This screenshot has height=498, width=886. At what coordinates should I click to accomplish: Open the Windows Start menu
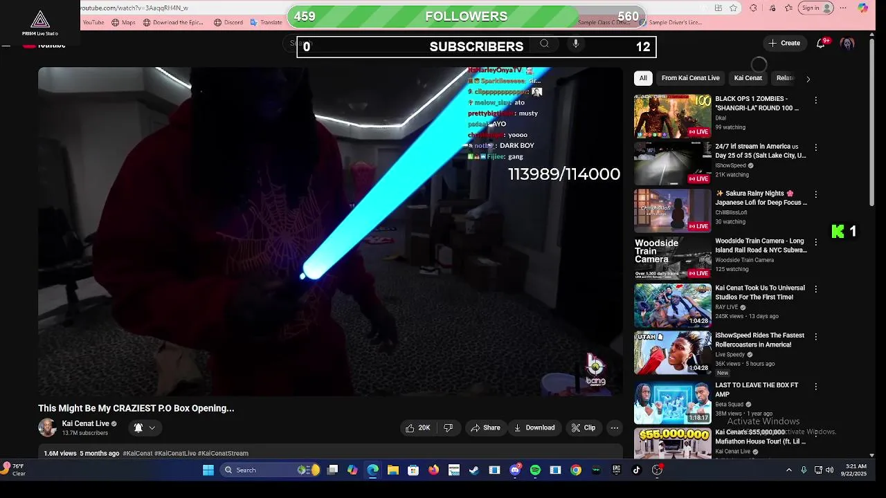point(208,470)
